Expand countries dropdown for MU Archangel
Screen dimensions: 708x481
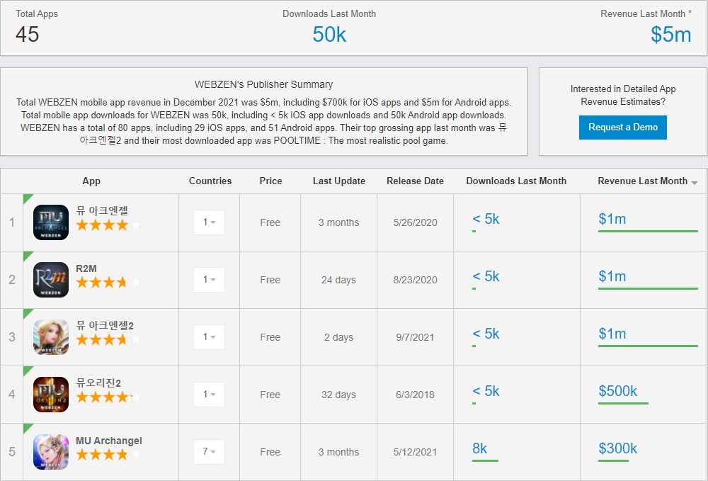tap(209, 452)
